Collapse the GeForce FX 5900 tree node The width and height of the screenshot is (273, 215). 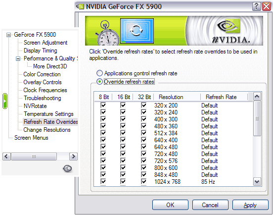point(8,35)
